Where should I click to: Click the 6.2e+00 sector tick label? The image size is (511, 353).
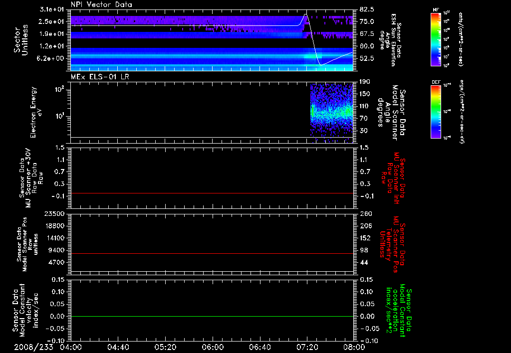(x=51, y=59)
